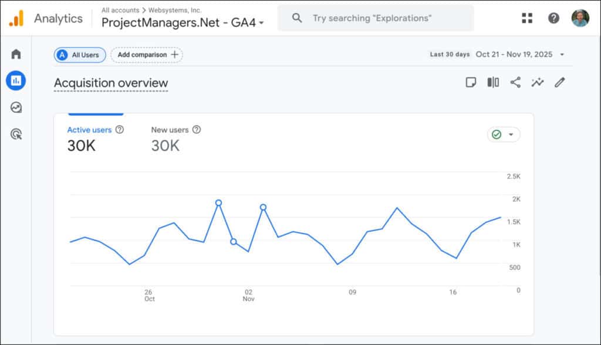This screenshot has width=601, height=345.
Task: Customize report with pencil icon
Action: point(560,83)
